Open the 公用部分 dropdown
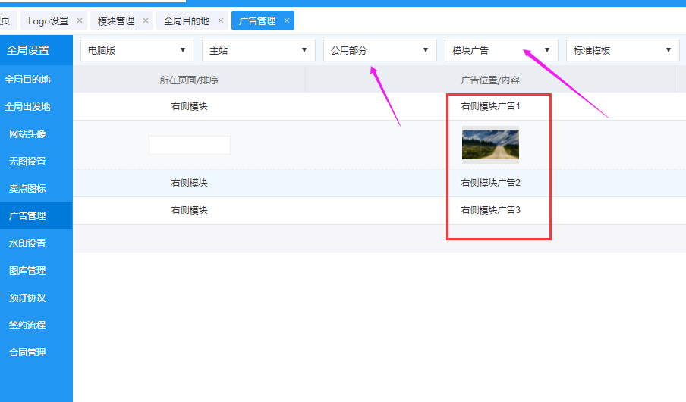 (380, 50)
